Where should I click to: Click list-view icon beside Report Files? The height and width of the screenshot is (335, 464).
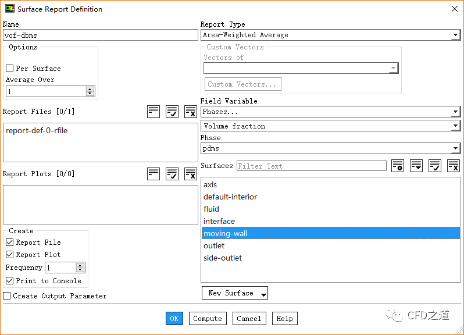153,112
